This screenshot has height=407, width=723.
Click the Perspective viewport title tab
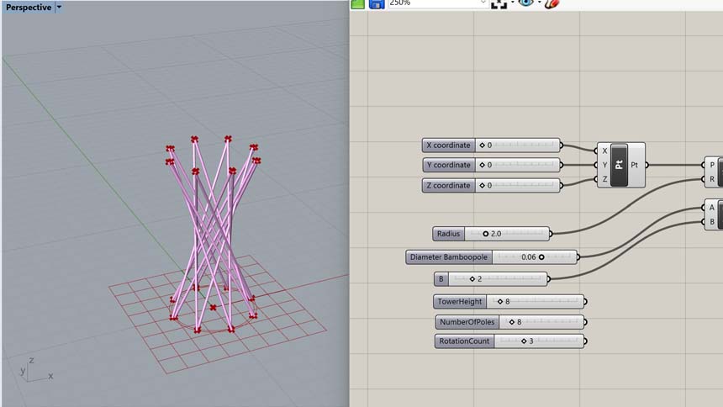[x=29, y=8]
